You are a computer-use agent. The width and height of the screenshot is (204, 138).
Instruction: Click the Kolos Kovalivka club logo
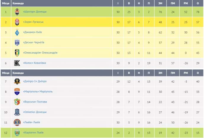point(17,63)
